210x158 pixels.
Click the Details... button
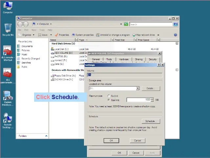point(150,88)
